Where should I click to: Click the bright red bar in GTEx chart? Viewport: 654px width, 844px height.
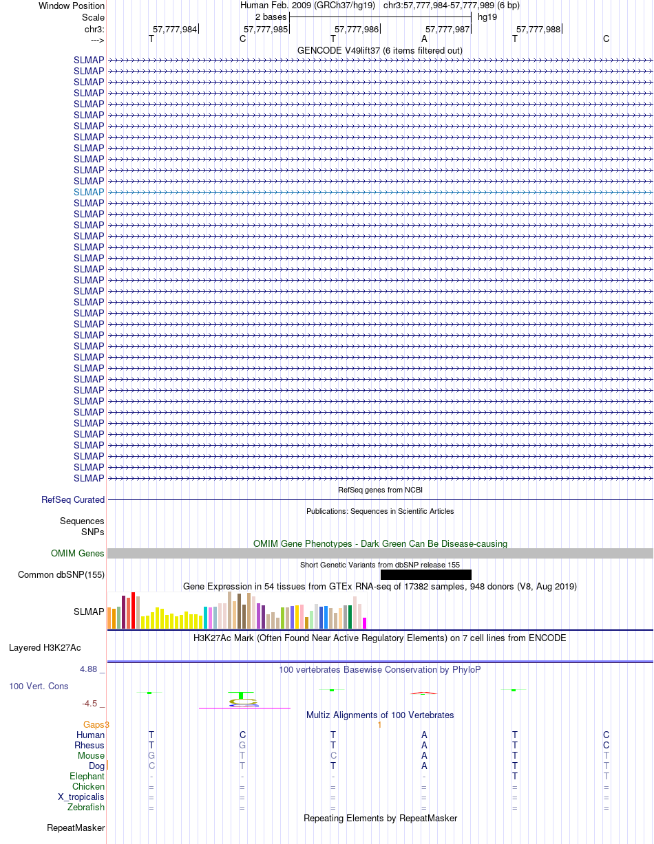click(x=134, y=610)
